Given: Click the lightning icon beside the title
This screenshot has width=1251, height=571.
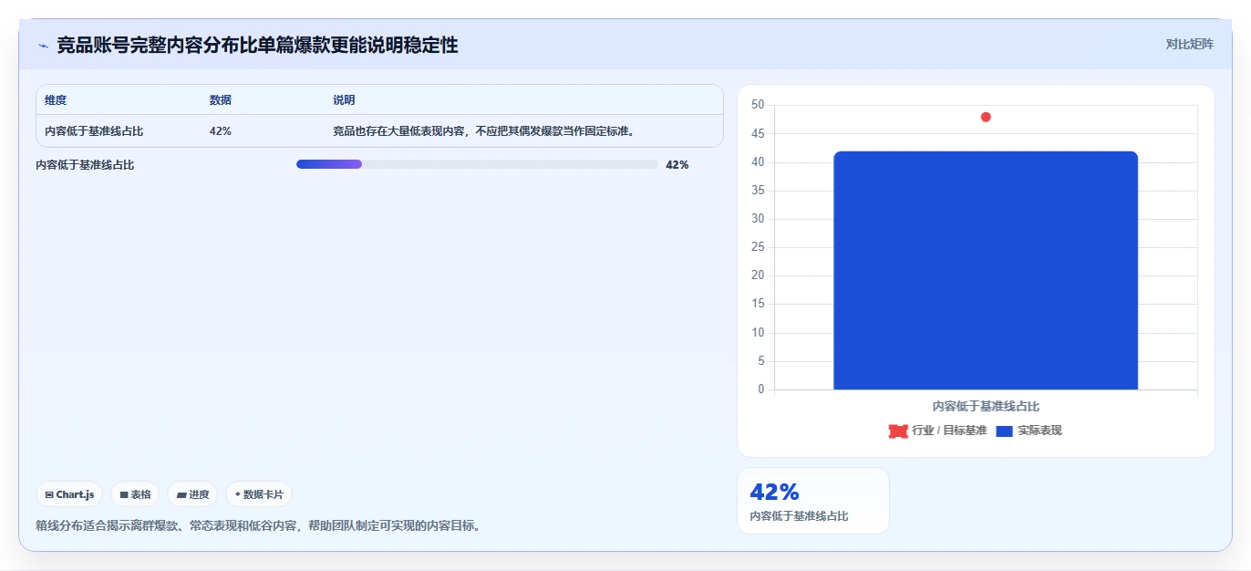Looking at the screenshot, I should (43, 45).
